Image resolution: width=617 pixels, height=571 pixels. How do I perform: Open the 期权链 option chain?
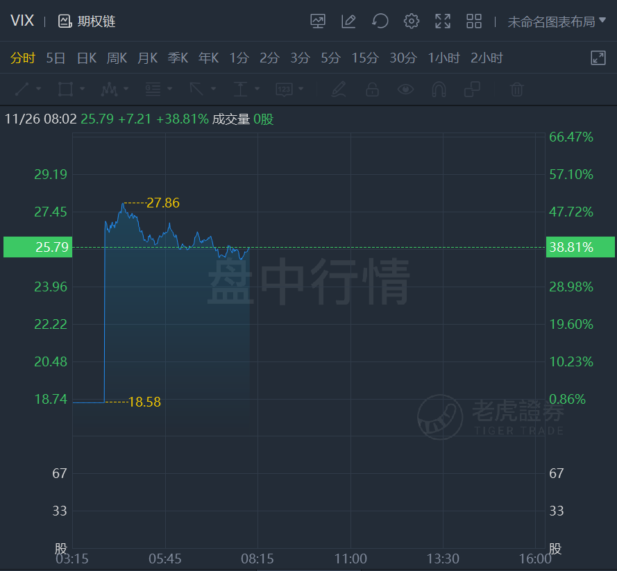pos(87,22)
